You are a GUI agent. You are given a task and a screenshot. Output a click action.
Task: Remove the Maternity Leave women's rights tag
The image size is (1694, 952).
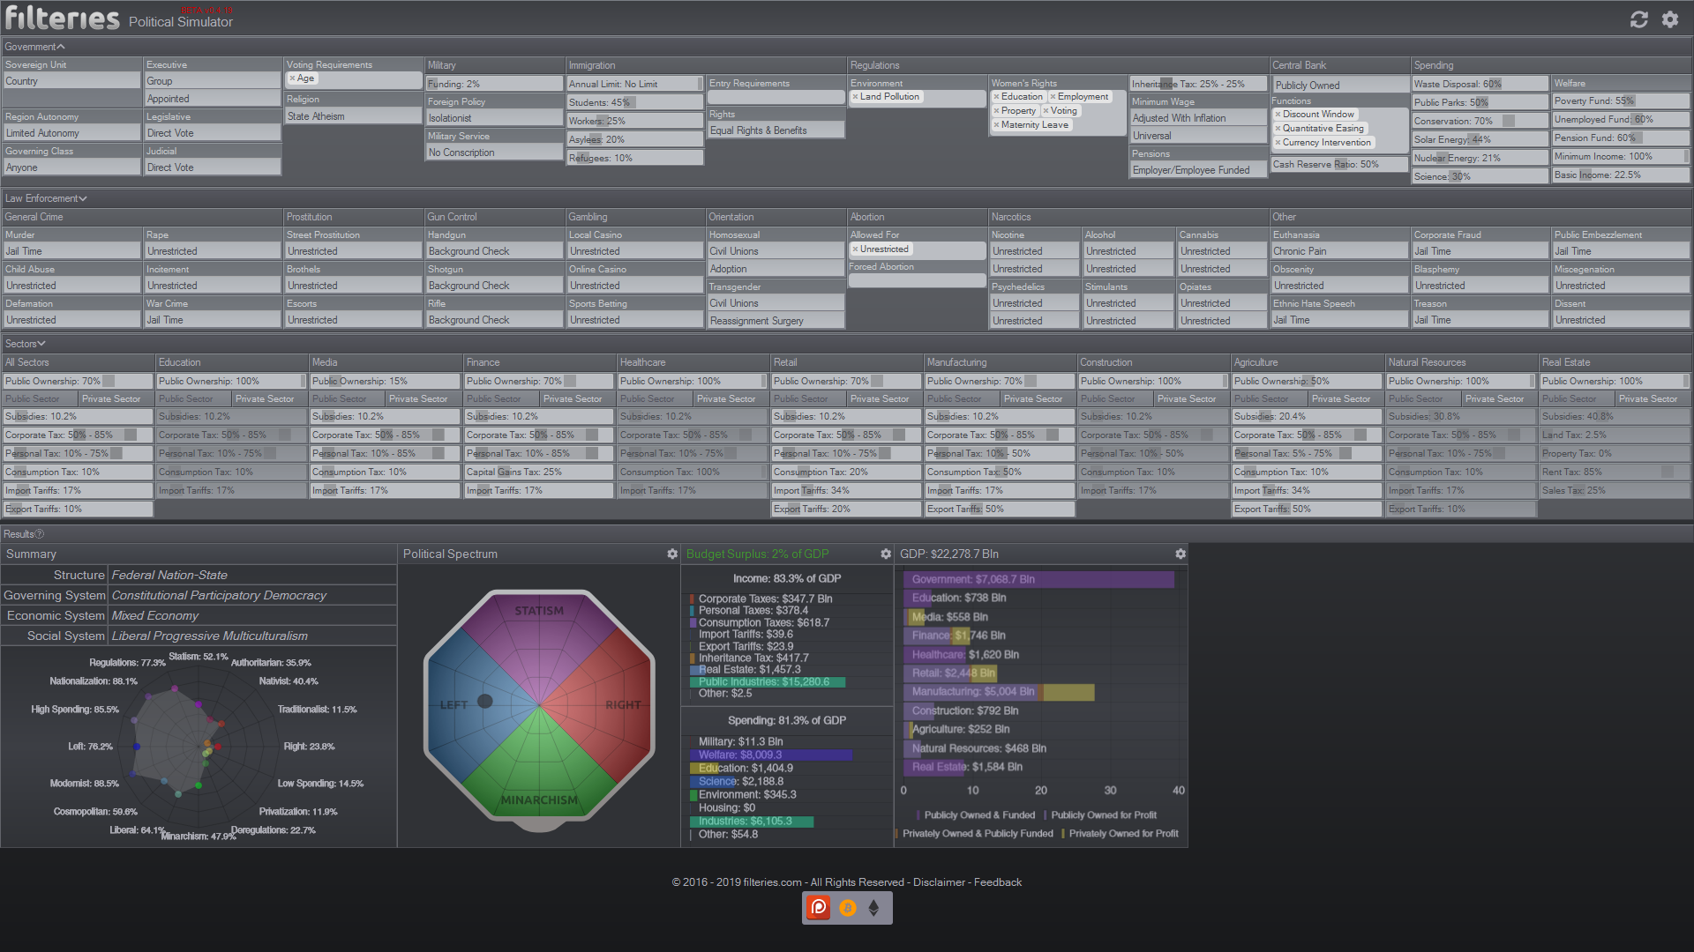996,125
